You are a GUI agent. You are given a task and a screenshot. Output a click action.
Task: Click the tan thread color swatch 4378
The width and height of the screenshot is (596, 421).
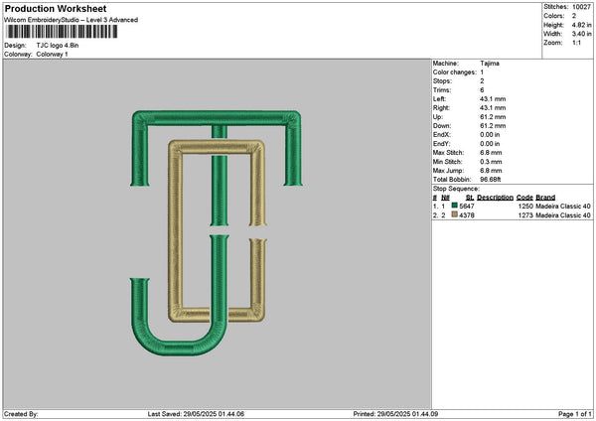tap(454, 214)
